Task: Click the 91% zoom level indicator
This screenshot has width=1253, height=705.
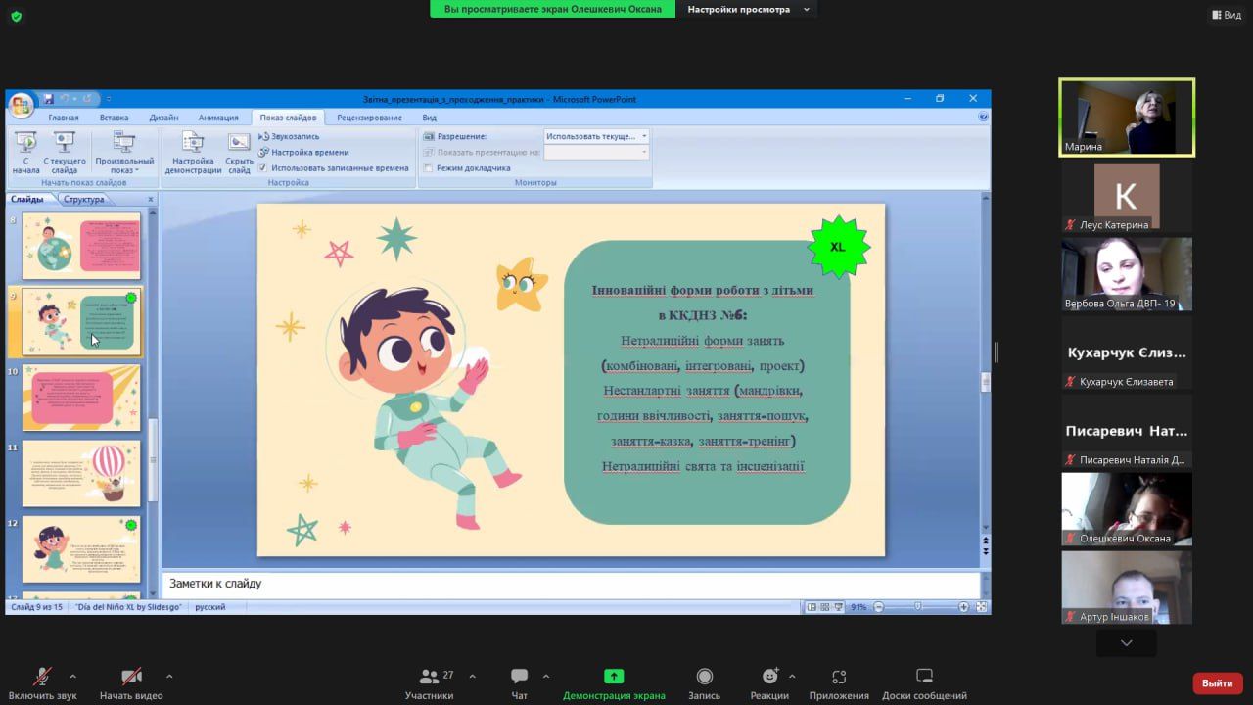Action: click(859, 607)
